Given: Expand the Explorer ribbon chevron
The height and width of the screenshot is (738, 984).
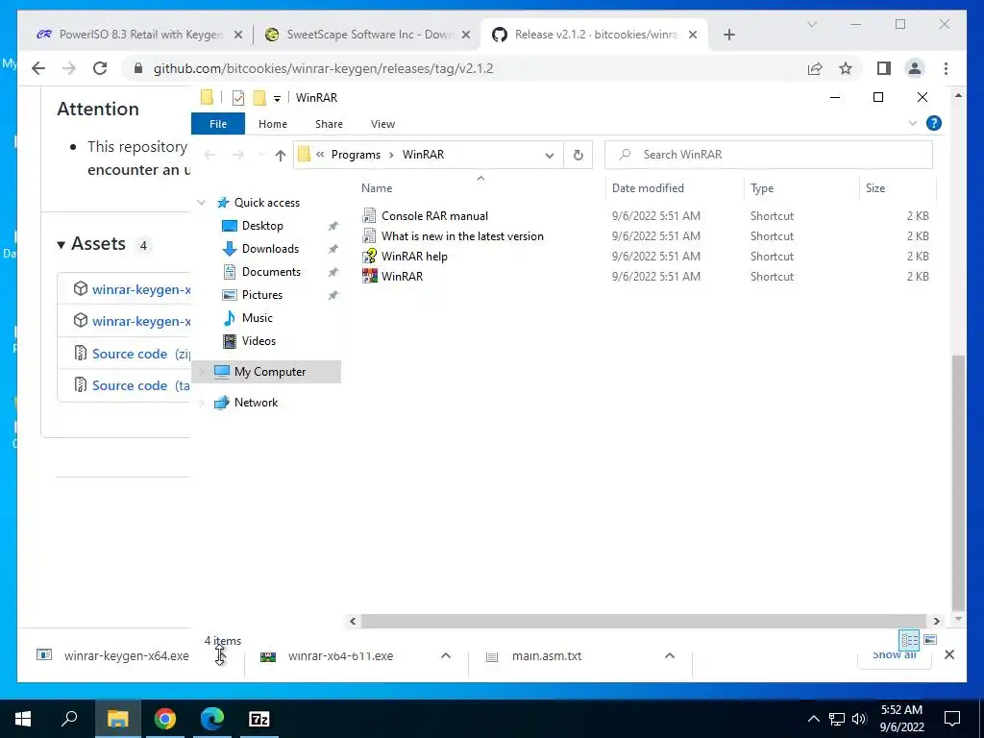Looking at the screenshot, I should [x=913, y=123].
